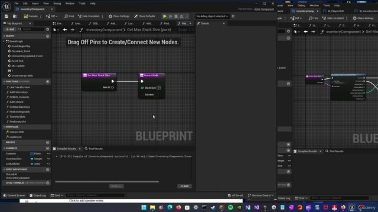Screen dimensions: 378x212
Task: Click the Unreal Engine logo icon
Action: 6,6
